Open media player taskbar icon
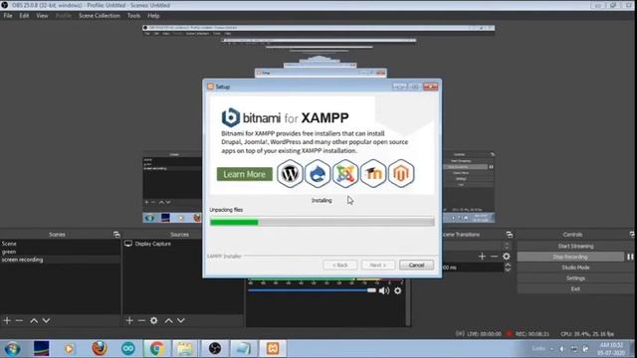637x358 pixels. 70,349
